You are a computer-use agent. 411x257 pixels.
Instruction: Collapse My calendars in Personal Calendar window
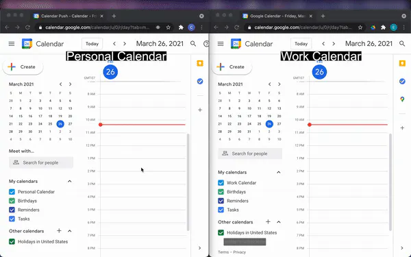tap(69, 181)
